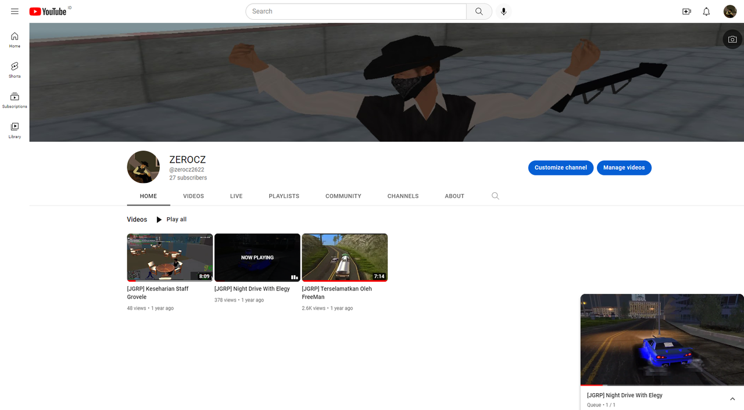This screenshot has height=410, width=744.
Task: Start voice search with microphone icon
Action: click(x=504, y=12)
